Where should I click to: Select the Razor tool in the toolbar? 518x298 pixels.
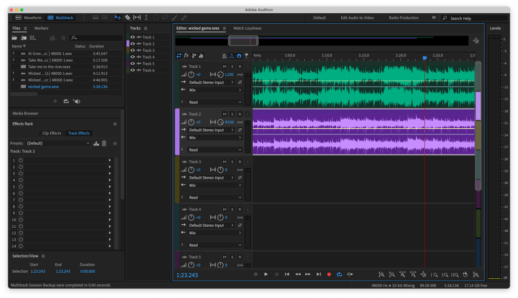click(128, 18)
